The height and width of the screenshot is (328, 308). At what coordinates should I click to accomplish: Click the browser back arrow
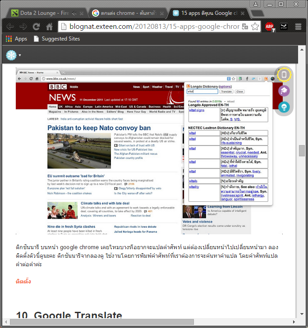tap(10, 27)
